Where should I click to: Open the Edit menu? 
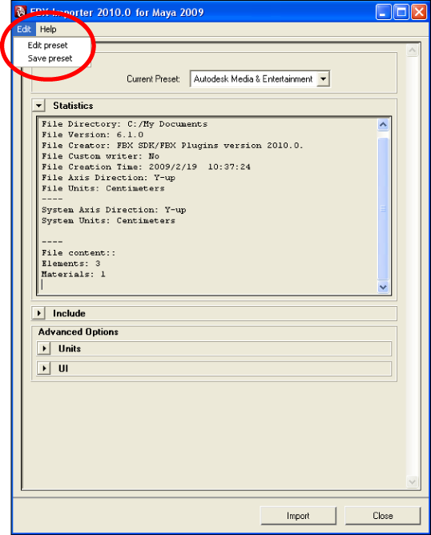tap(24, 29)
